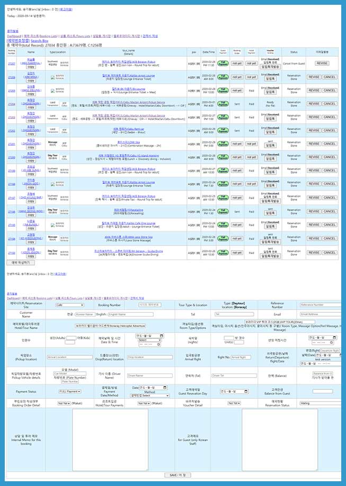346x486 pixels.
Task: Open Voucher Detail Not Yet dropdown
Action: coord(234,403)
